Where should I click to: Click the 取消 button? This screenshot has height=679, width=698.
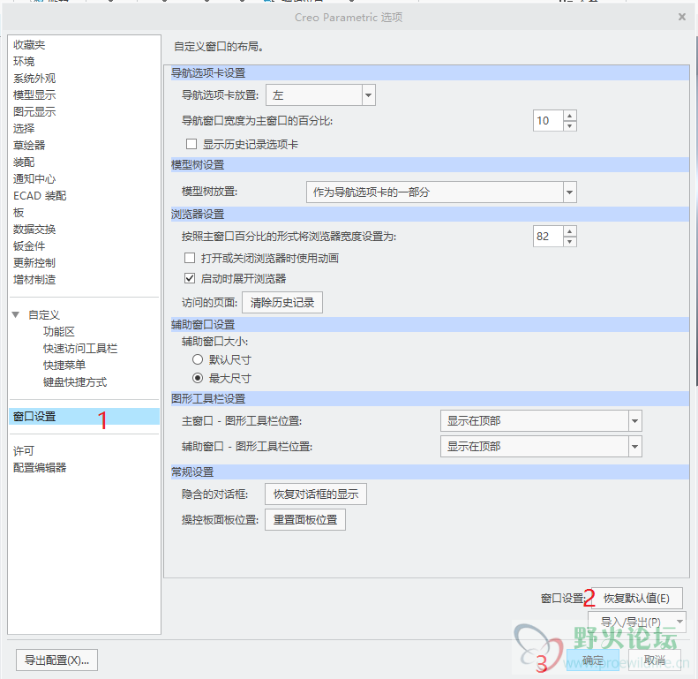[x=655, y=660]
